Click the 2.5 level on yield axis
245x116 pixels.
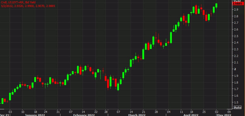(236, 36)
